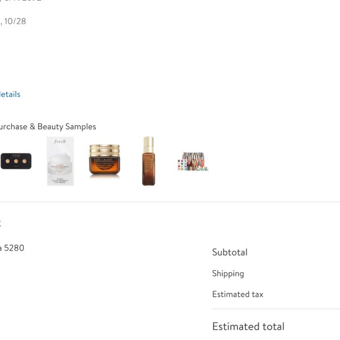The width and height of the screenshot is (340, 340).
Task: Click the colorful dot palette beside the zebra bag
Action: coord(182,165)
